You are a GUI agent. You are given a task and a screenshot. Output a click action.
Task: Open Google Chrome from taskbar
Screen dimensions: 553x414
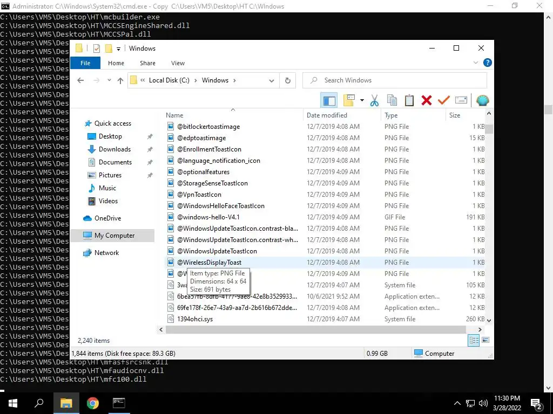coord(93,403)
